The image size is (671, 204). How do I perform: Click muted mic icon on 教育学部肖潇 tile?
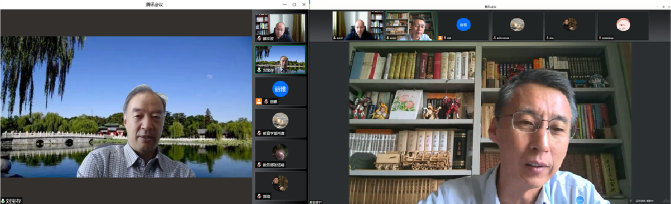(x=259, y=133)
